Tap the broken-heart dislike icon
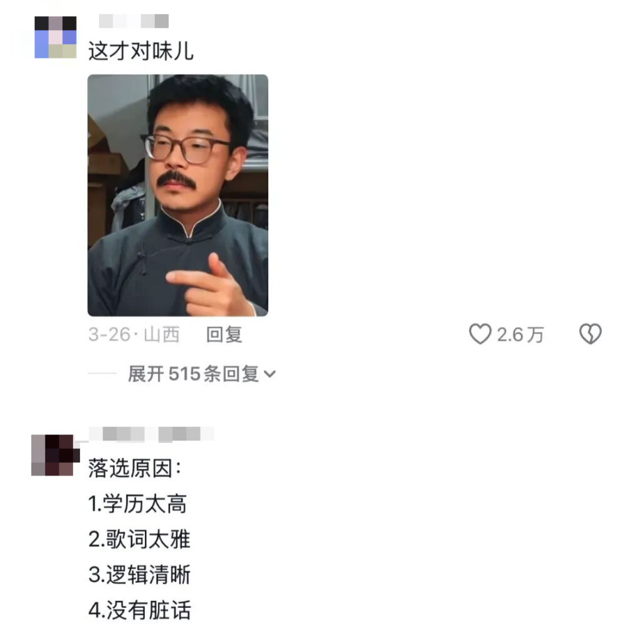The image size is (627, 633). [x=590, y=334]
